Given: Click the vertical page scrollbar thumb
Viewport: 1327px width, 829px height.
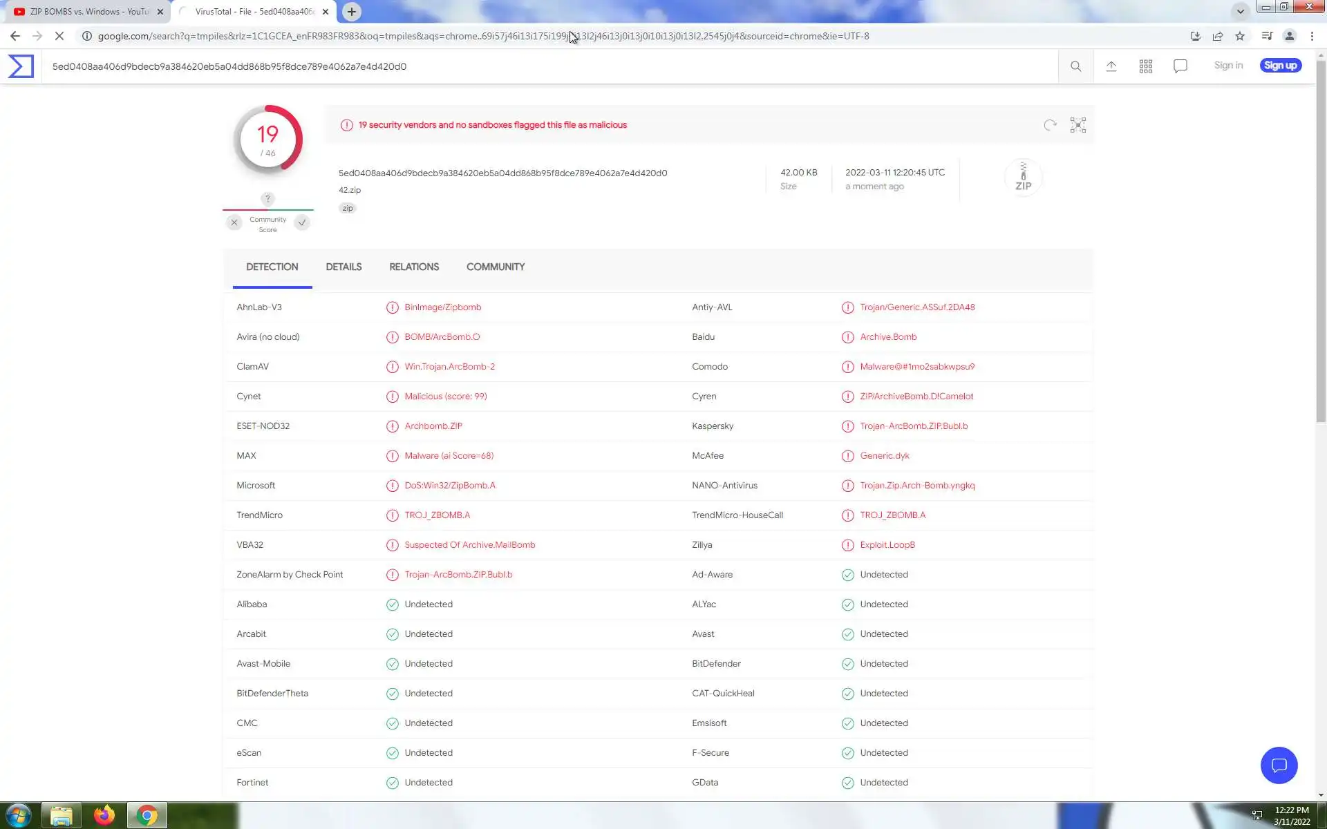Looking at the screenshot, I should 1321,242.
